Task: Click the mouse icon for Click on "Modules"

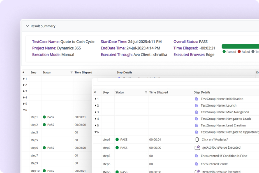Action: pos(197,140)
